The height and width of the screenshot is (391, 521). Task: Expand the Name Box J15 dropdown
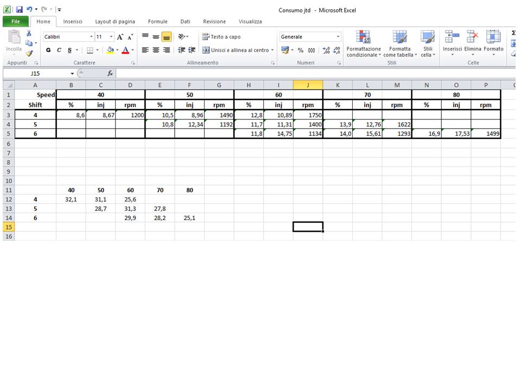click(x=72, y=73)
